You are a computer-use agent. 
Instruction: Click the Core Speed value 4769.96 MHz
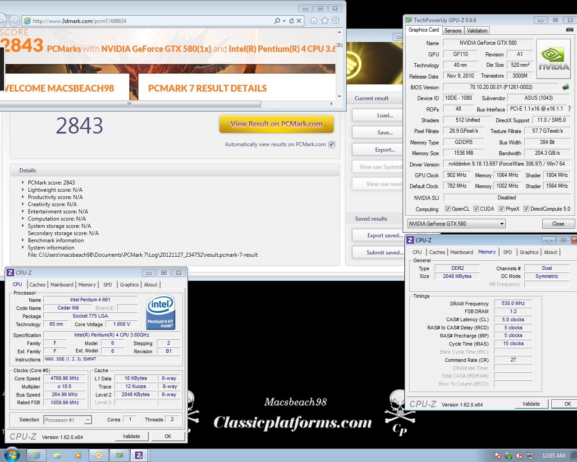64,379
